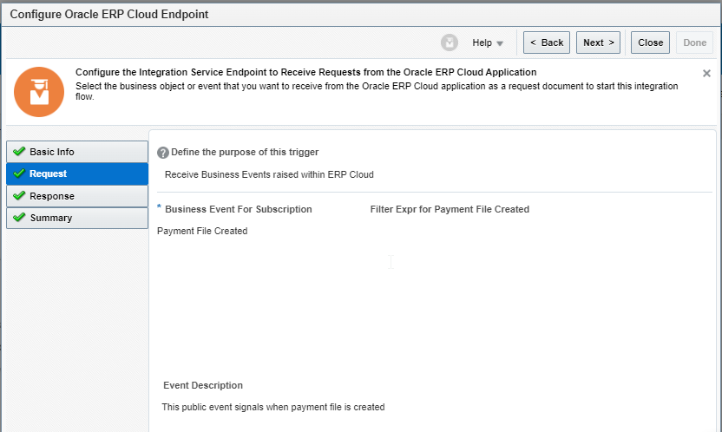Switch to the Response step
Image resolution: width=722 pixels, height=432 pixels.
pos(77,196)
